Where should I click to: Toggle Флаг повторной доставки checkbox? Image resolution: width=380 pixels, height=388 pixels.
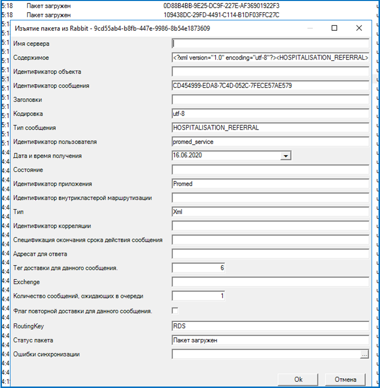[175, 311]
